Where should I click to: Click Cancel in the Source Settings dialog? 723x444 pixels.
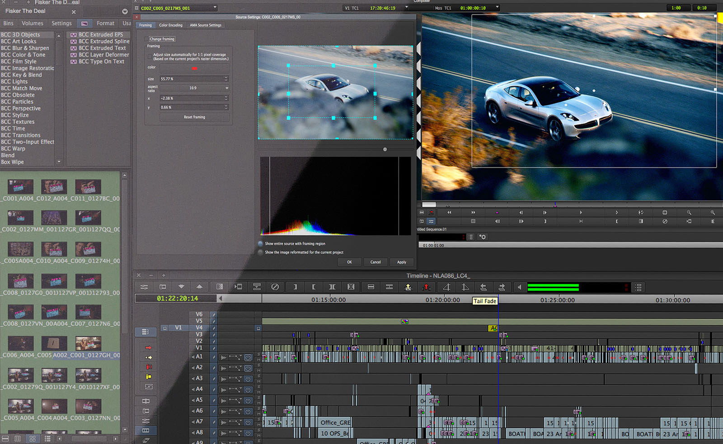[x=376, y=262]
